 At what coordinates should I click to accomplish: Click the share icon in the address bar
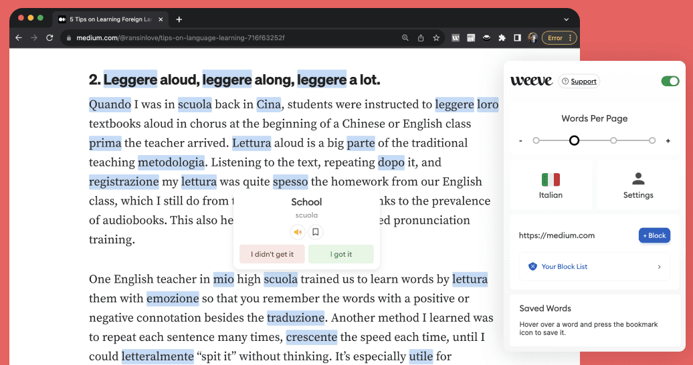(421, 38)
